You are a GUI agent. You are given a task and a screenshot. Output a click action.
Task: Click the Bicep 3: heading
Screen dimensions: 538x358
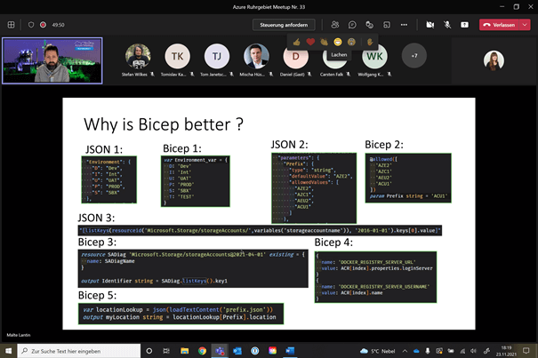click(97, 242)
